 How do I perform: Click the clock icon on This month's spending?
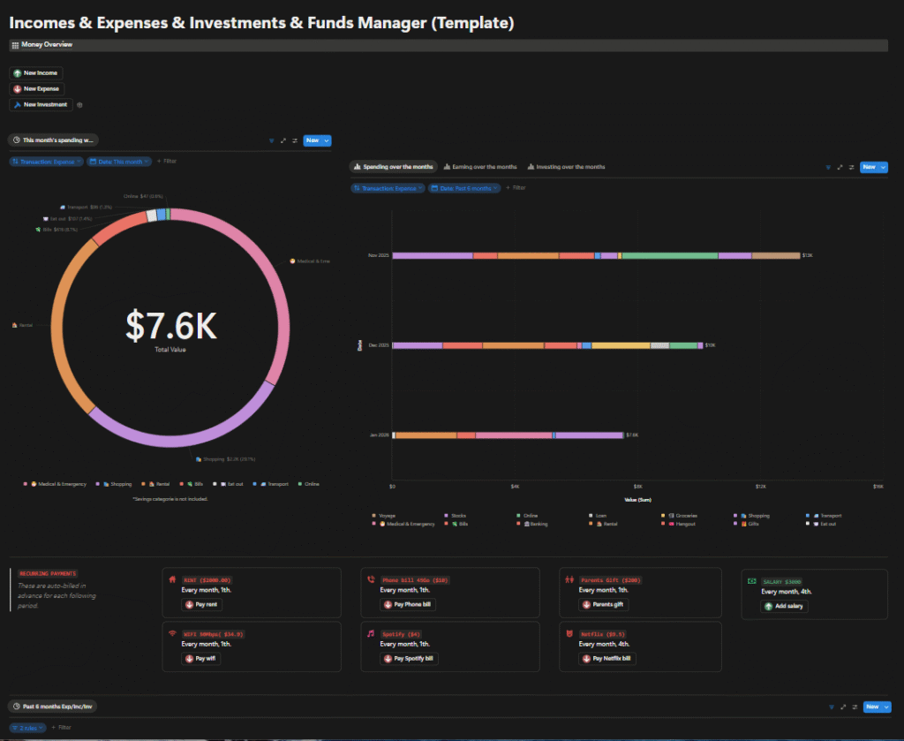15,140
